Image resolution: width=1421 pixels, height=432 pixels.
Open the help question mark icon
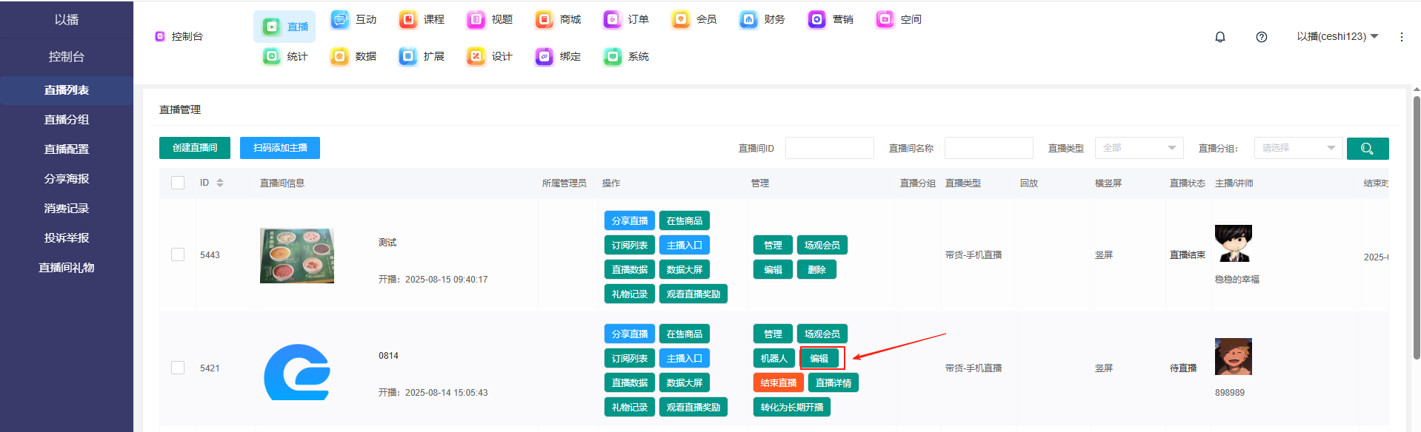[x=1262, y=37]
